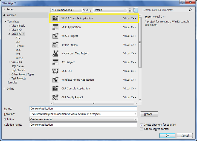Screen dimensions: 197x141
Task: Select the "CLR Empty Project" template name
Action: (72, 97)
